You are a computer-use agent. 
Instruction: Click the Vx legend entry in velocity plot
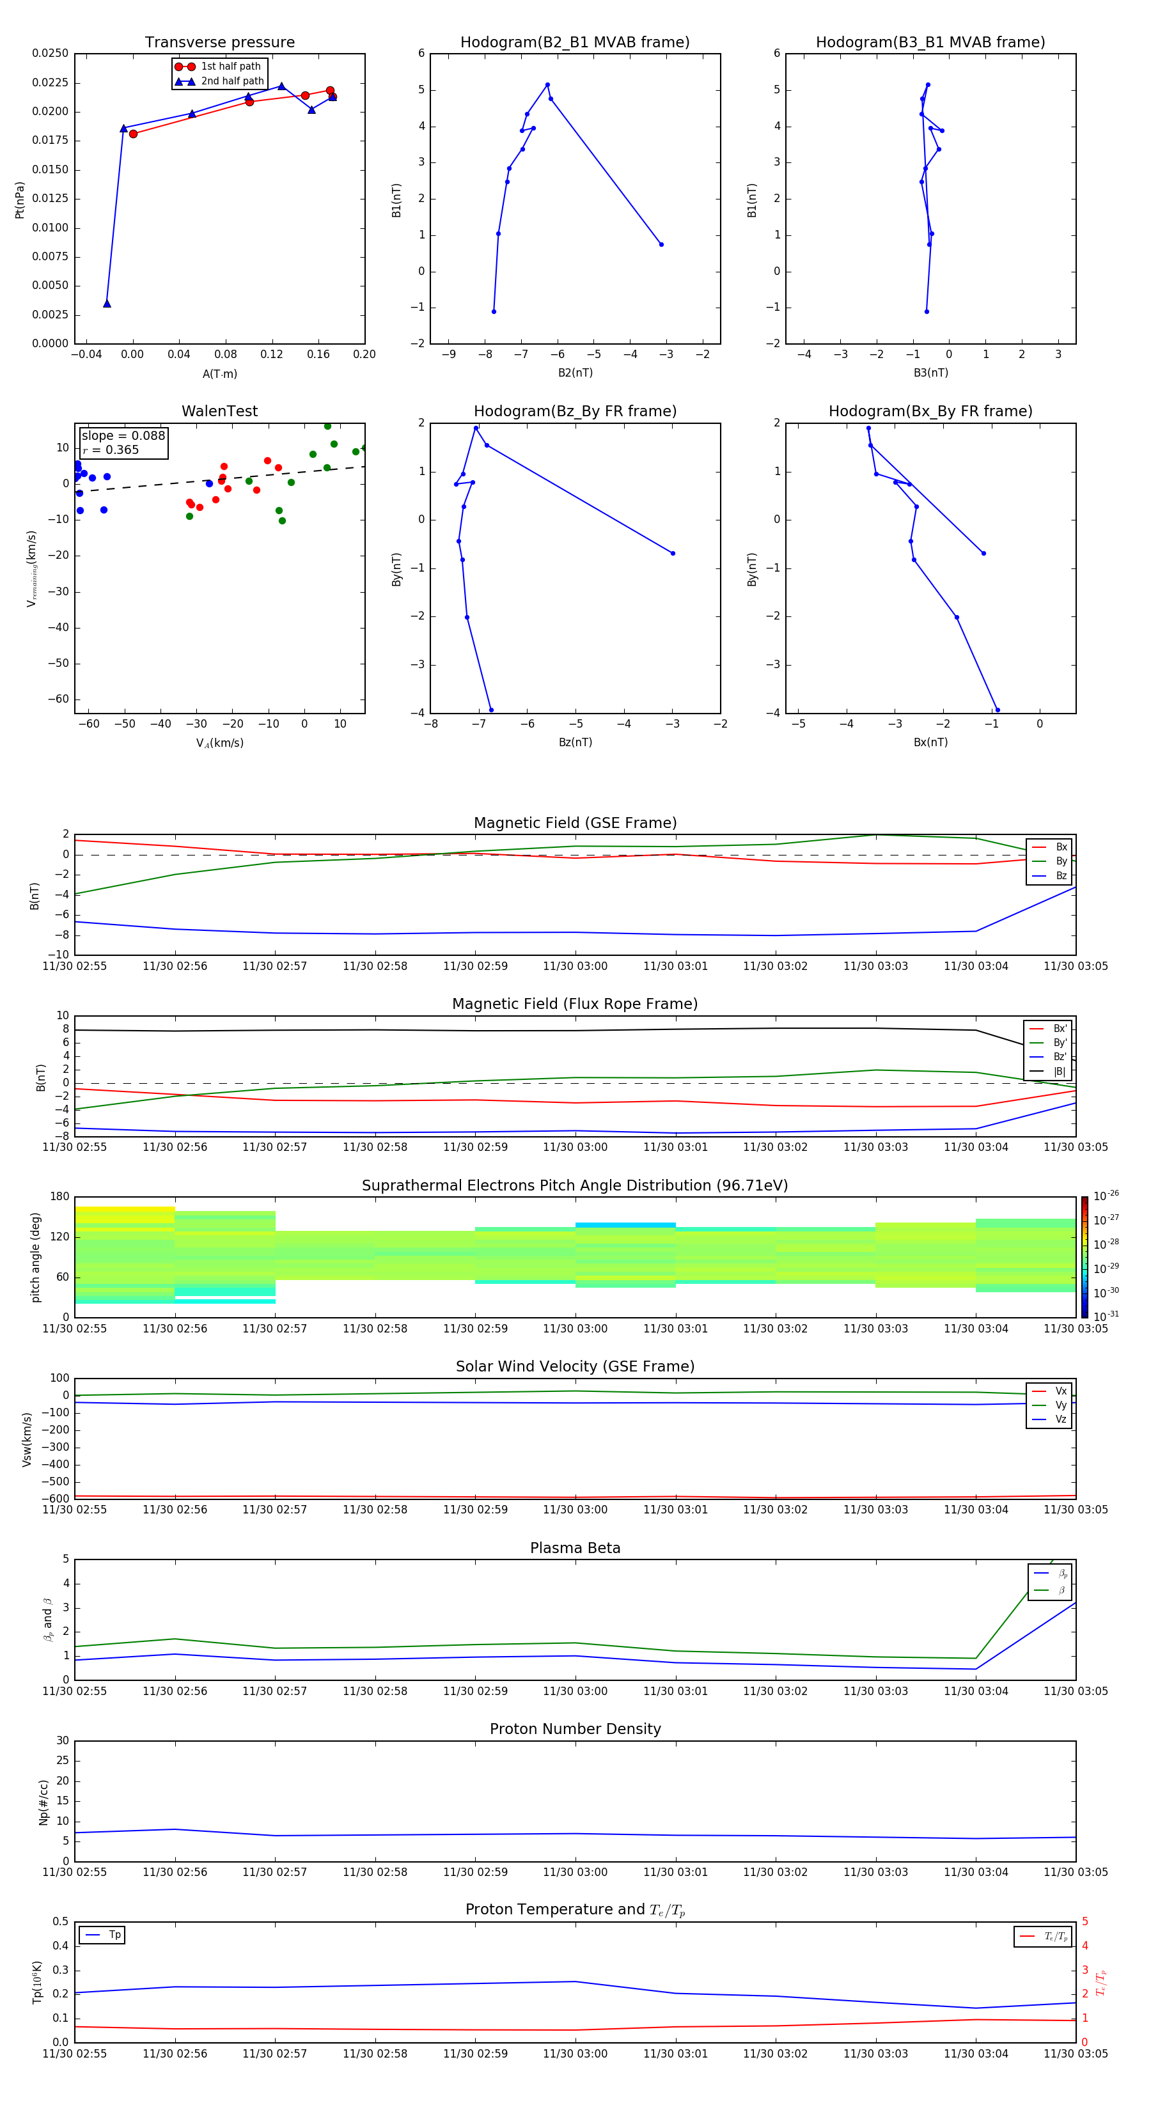[x=1049, y=1391]
